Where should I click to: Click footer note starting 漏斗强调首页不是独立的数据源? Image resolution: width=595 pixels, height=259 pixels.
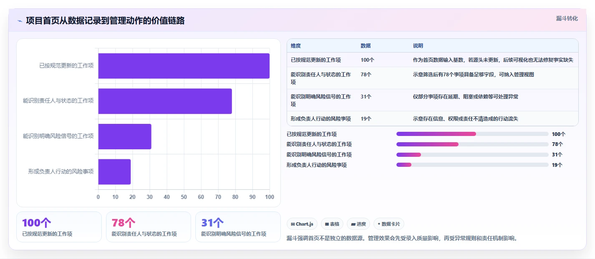(403, 239)
